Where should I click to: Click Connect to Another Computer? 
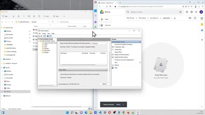pyautogui.click(x=124, y=44)
